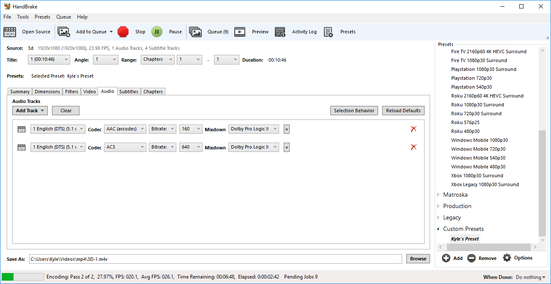Switch to the Filters tab
The width and height of the screenshot is (551, 284).
tap(72, 92)
